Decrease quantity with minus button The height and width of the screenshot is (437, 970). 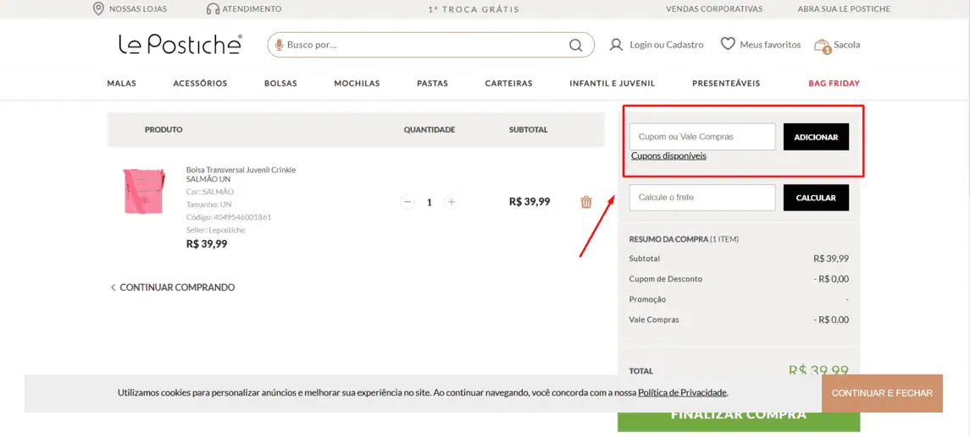407,202
